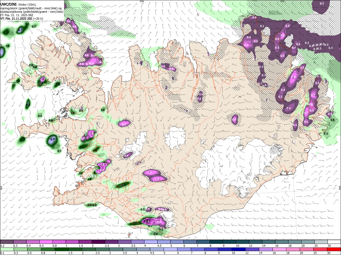Select the 'VT: Fös. 21.11.2025 20Z' valid-time line
The width and height of the screenshot is (341, 255).
(x=16, y=19)
